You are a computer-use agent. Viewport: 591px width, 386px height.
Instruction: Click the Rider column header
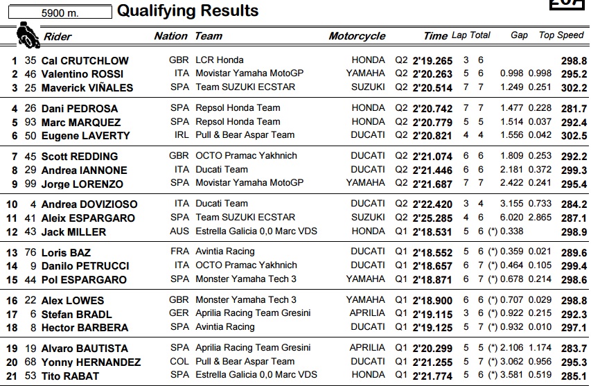[58, 36]
